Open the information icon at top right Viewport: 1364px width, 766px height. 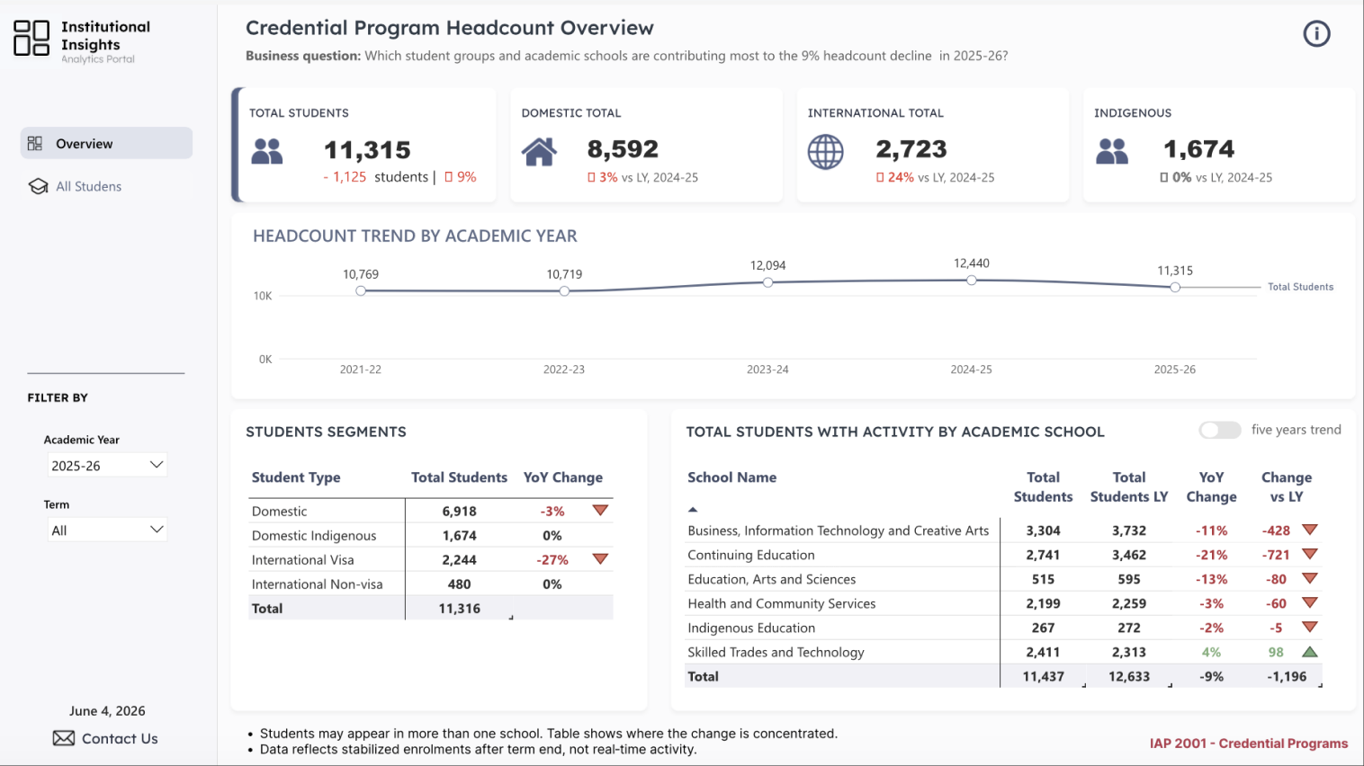(1316, 34)
